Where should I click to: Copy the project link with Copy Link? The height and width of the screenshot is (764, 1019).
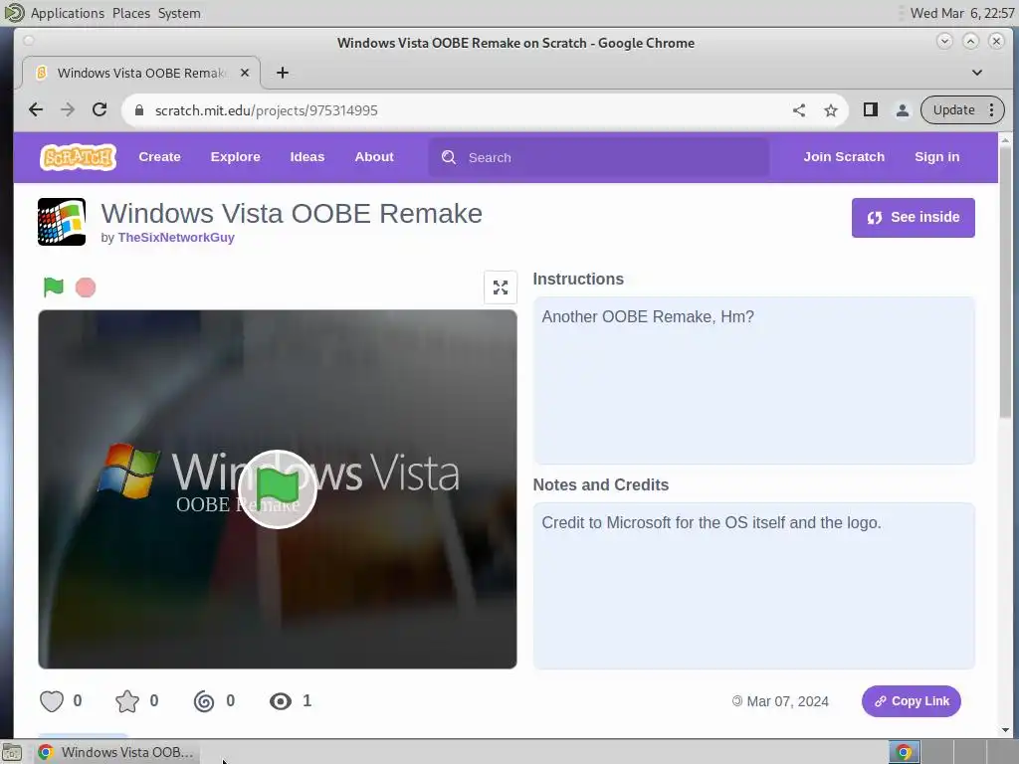(912, 701)
